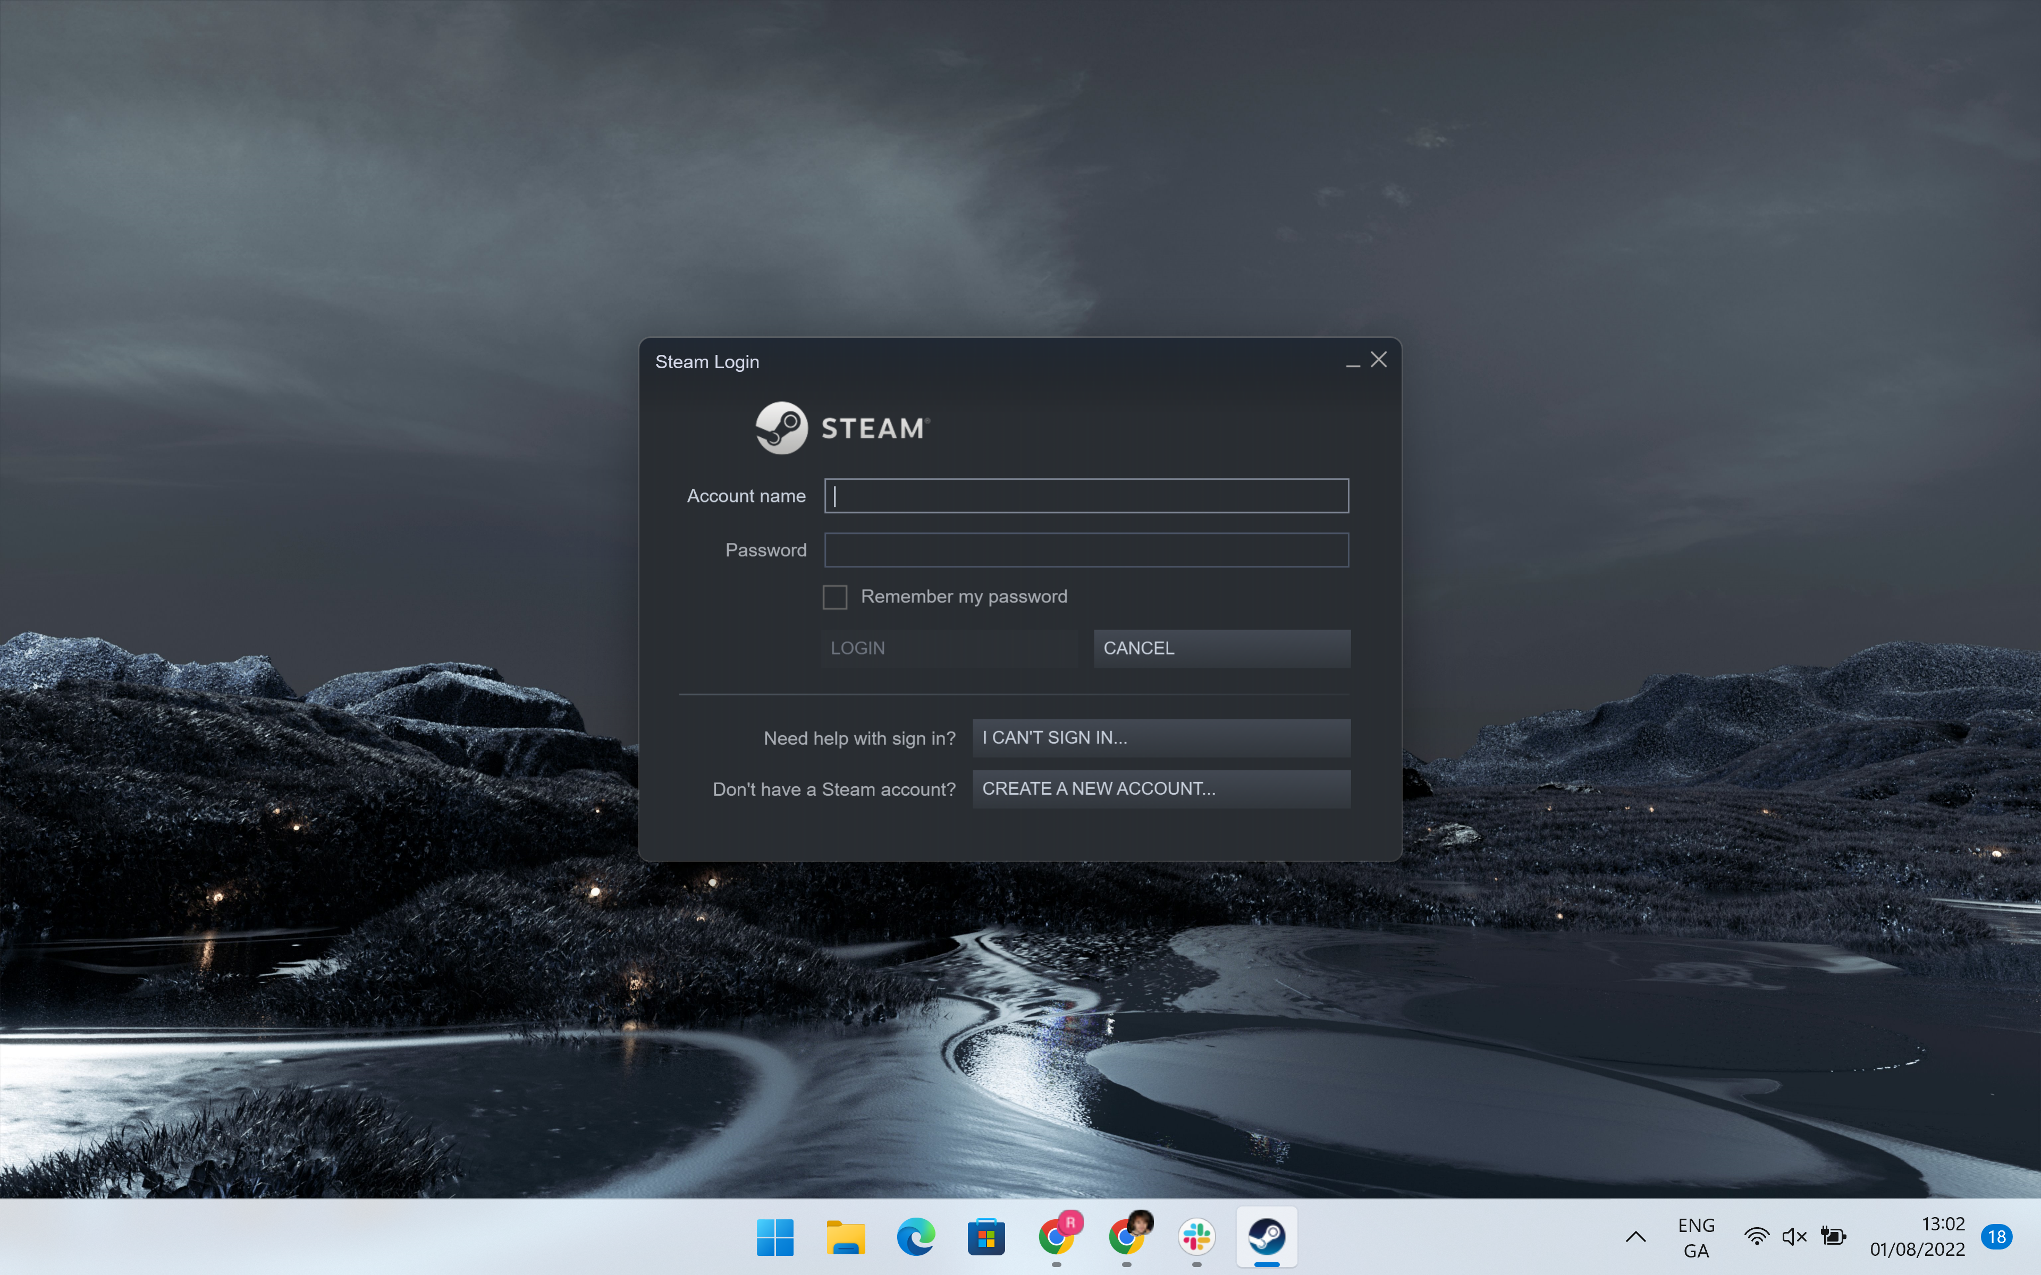Open Slack from the taskbar
Image resolution: width=2041 pixels, height=1275 pixels.
click(x=1197, y=1237)
